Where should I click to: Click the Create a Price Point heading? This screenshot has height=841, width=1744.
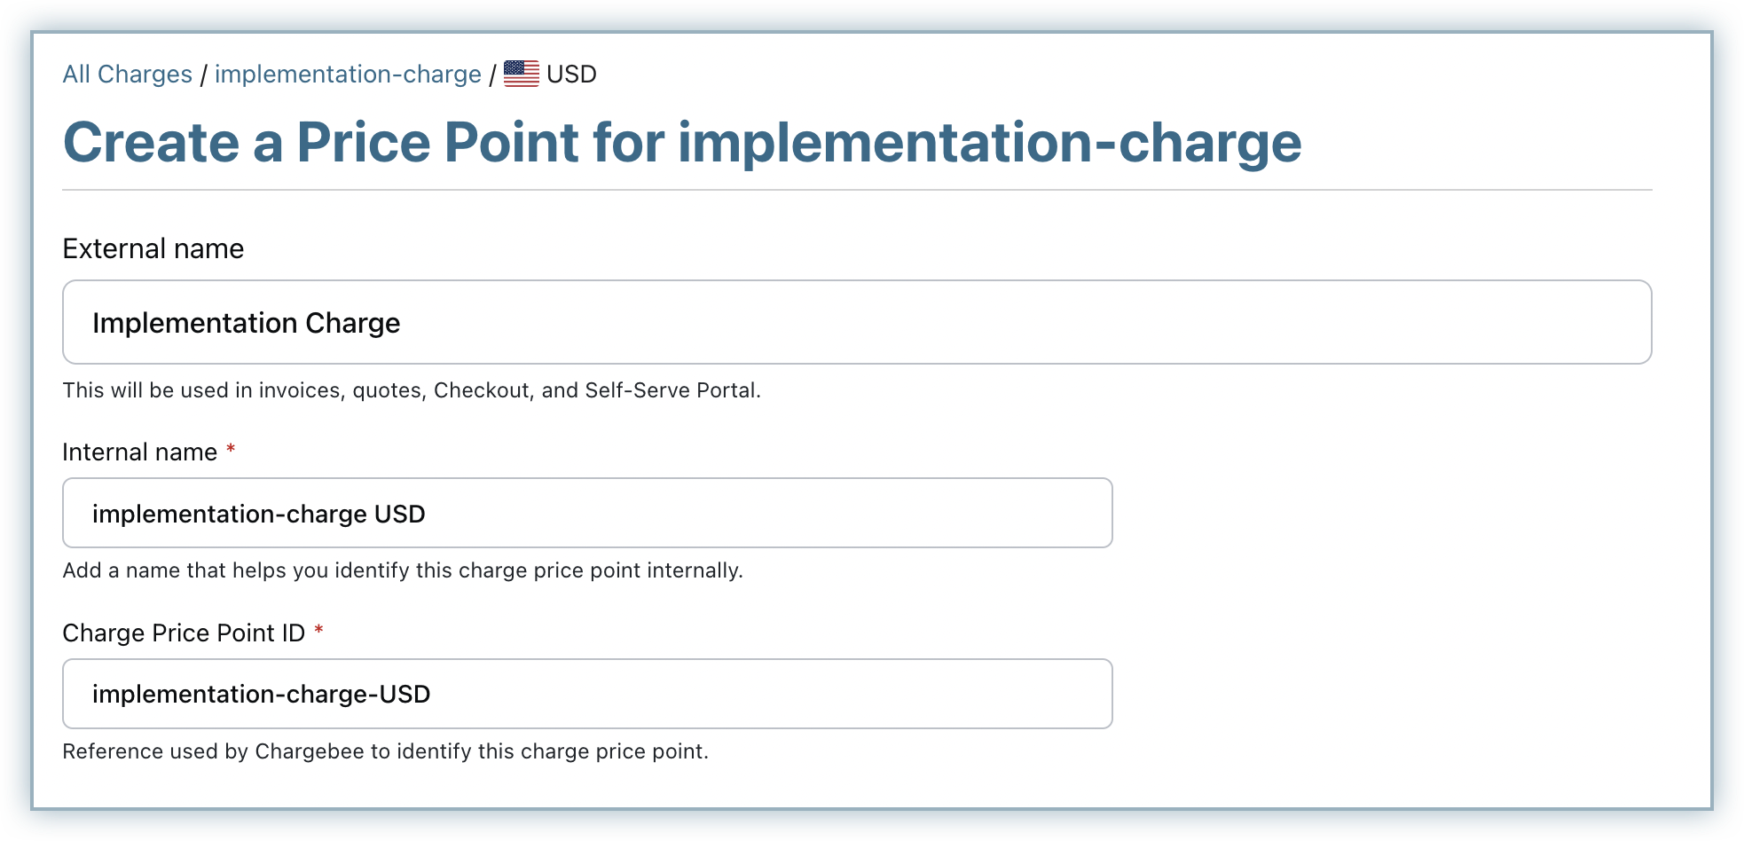pos(681,143)
